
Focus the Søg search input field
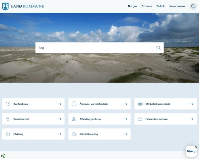click(96, 48)
